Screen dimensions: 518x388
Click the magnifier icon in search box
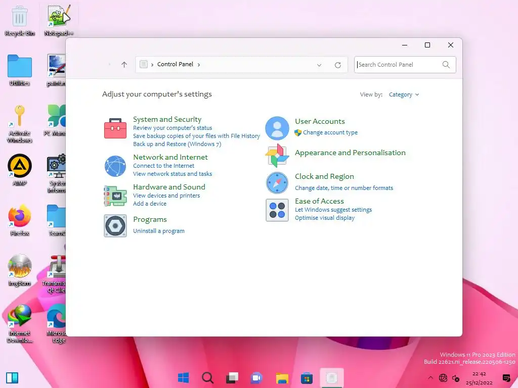coord(446,65)
